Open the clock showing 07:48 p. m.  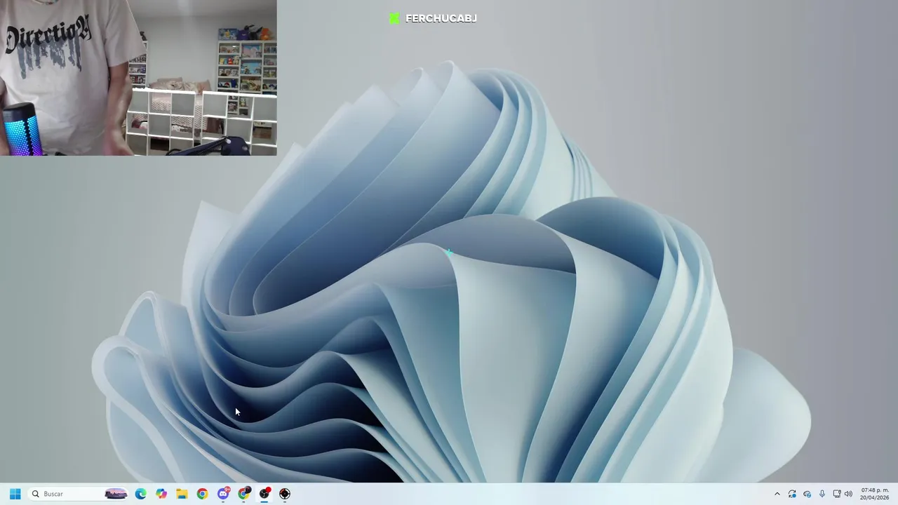click(x=874, y=494)
